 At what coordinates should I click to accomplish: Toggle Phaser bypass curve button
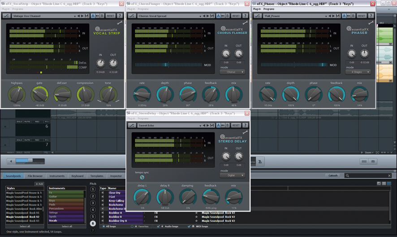(x=258, y=16)
